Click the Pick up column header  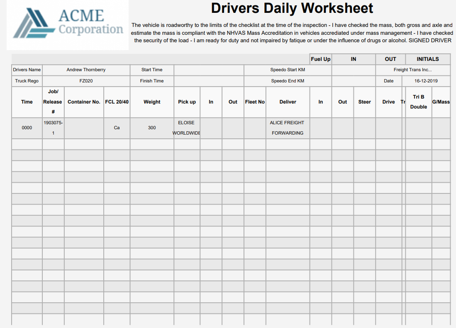[187, 102]
